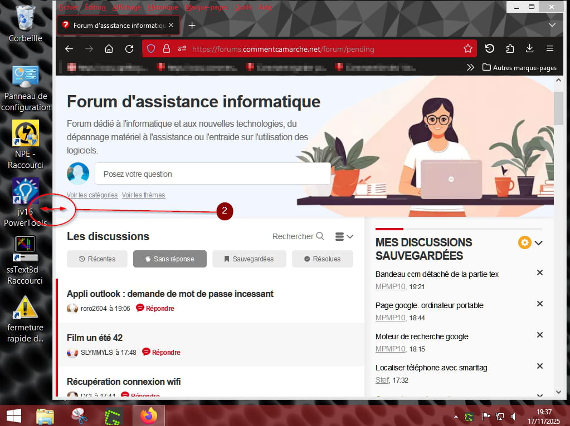Click the Posez votre question field

[212, 174]
